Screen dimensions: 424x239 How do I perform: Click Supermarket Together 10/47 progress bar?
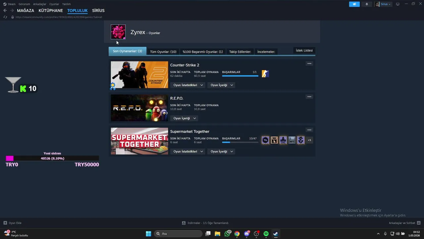[x=240, y=142]
